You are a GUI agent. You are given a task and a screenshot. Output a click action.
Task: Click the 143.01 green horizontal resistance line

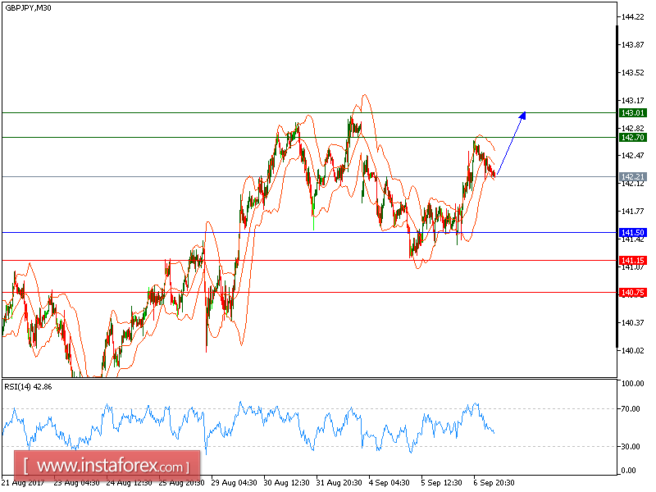pyautogui.click(x=310, y=113)
